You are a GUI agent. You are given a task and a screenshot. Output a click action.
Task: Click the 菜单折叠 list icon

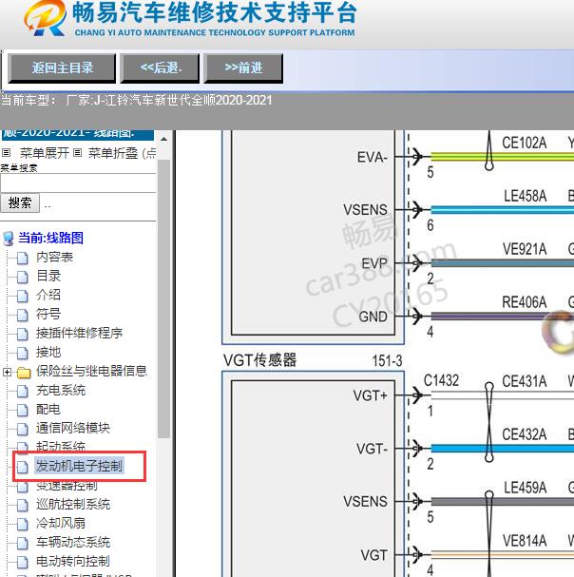[77, 152]
